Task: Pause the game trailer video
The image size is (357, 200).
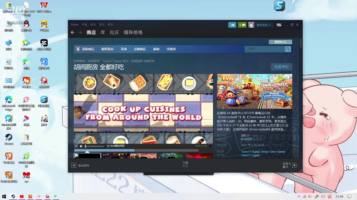Action: pos(76,146)
